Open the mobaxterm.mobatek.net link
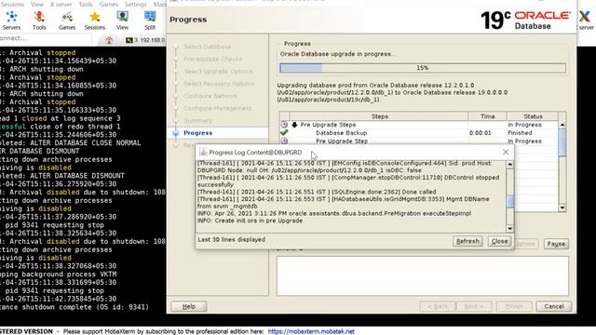This screenshot has width=596, height=335. 311,331
